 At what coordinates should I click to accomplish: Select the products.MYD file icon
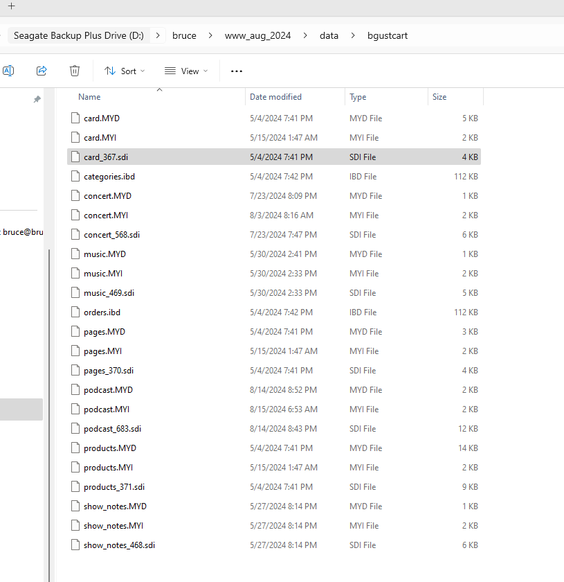75,448
